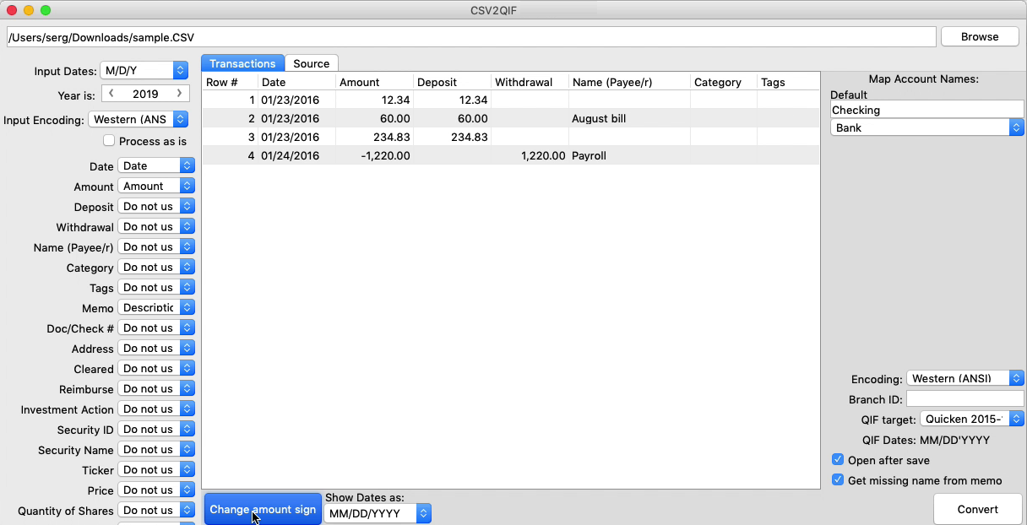Click the Convert button
Image resolution: width=1027 pixels, height=525 pixels.
click(x=978, y=509)
